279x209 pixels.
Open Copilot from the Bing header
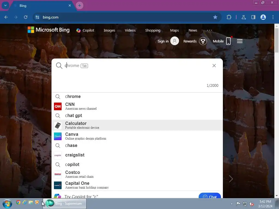pyautogui.click(x=85, y=30)
